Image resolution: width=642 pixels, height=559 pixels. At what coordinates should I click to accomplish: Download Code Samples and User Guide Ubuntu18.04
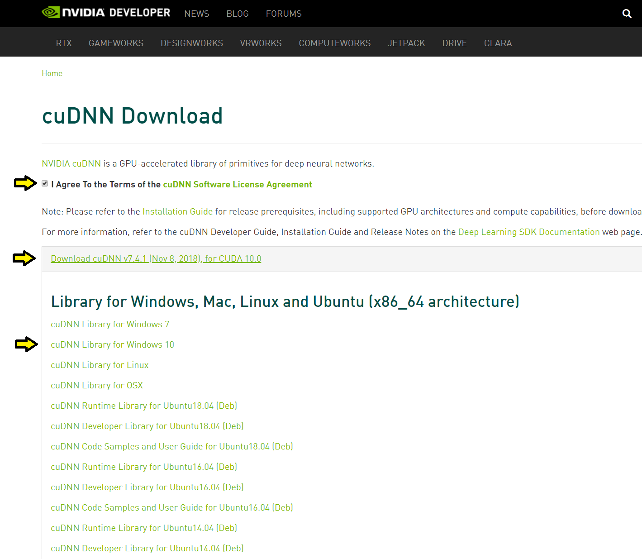coord(172,446)
